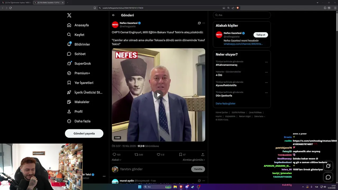This screenshot has width=338, height=190.
Task: Click the back arrow next to Gönderi
Action: pyautogui.click(x=114, y=15)
